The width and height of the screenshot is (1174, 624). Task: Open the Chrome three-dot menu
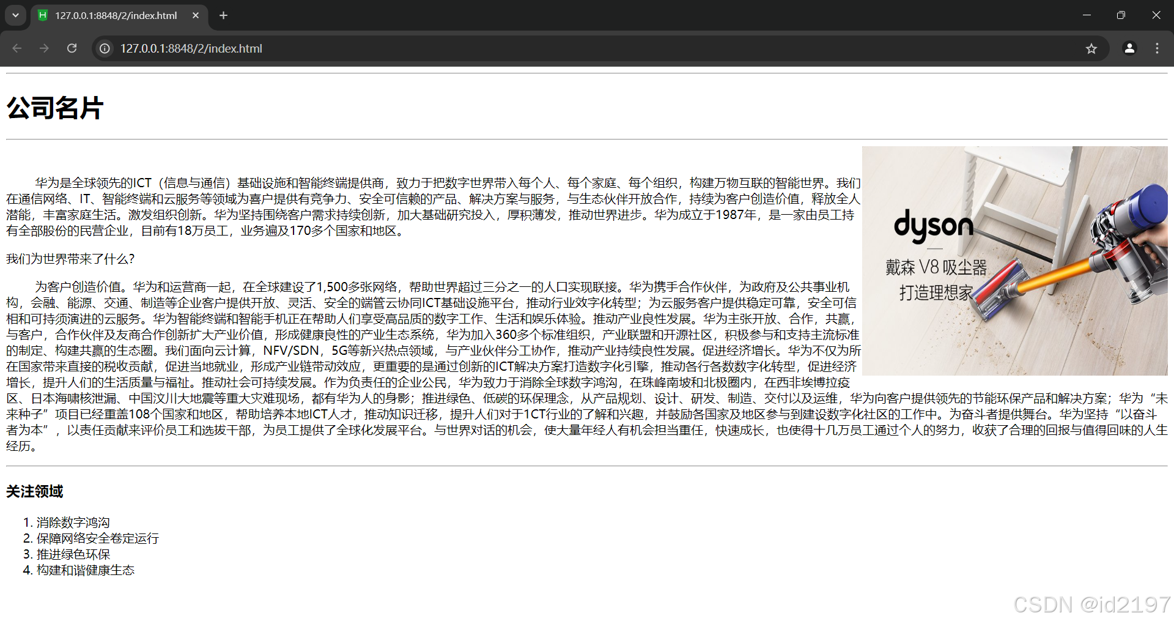pos(1157,48)
